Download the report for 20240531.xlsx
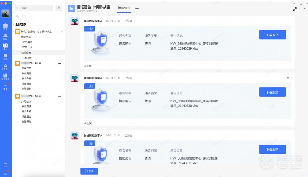 pyautogui.click(x=272, y=149)
